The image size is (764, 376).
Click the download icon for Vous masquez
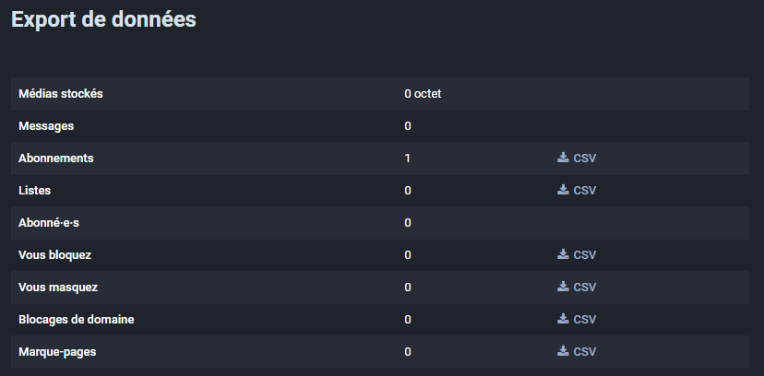(x=563, y=287)
